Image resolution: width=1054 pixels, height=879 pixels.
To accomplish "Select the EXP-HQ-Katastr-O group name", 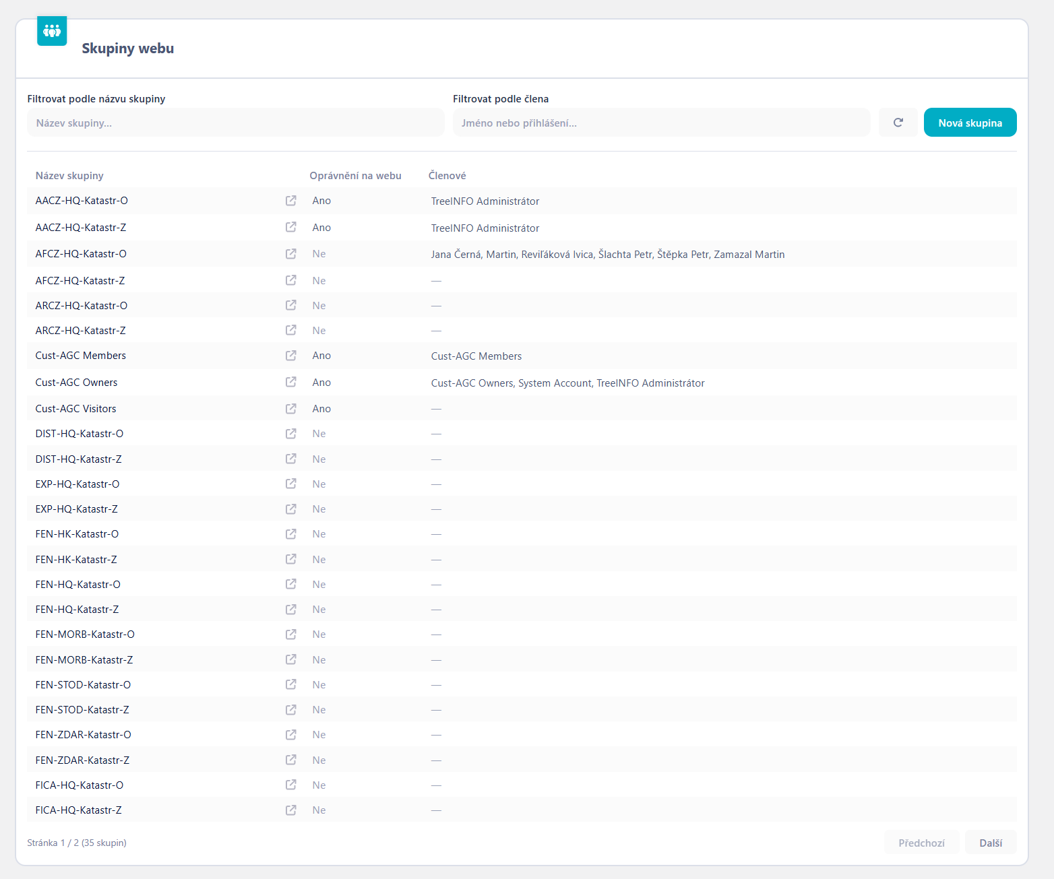I will click(77, 484).
